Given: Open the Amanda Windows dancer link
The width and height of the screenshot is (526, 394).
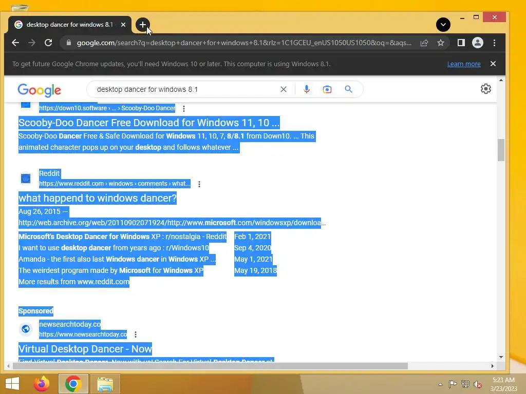Looking at the screenshot, I should pyautogui.click(x=117, y=259).
